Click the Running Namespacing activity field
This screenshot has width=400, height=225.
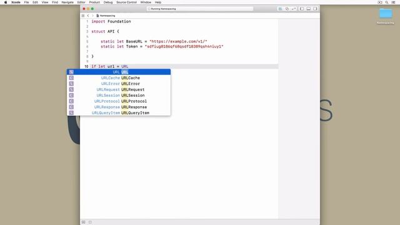[200, 9]
